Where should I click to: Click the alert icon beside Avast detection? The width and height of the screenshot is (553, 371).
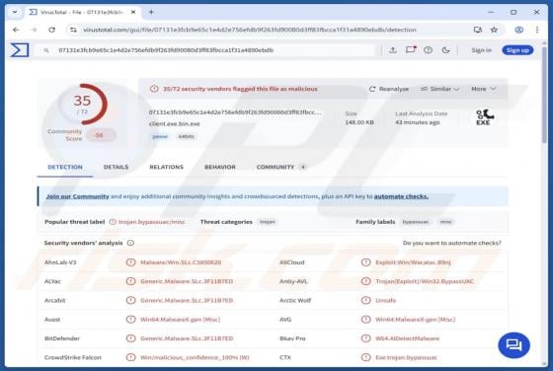pyautogui.click(x=130, y=320)
